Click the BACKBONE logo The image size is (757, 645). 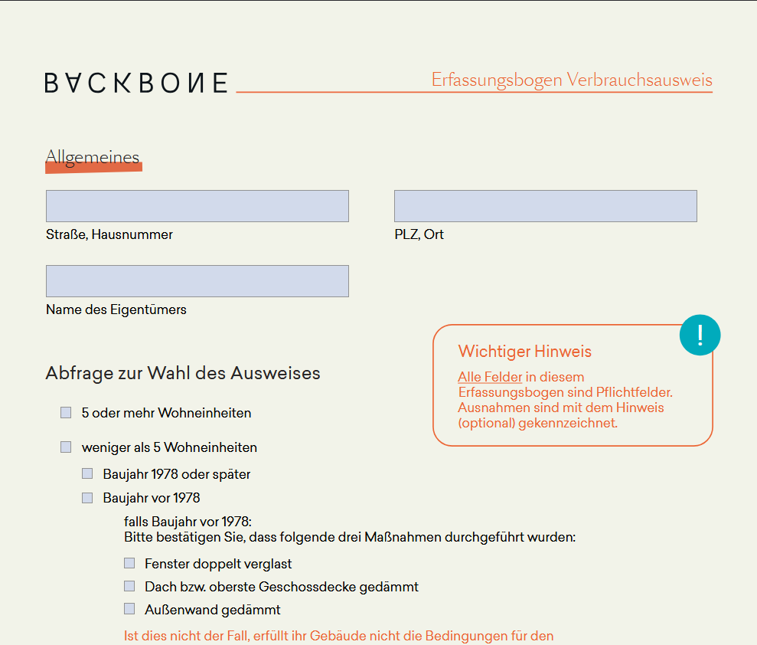coord(136,83)
